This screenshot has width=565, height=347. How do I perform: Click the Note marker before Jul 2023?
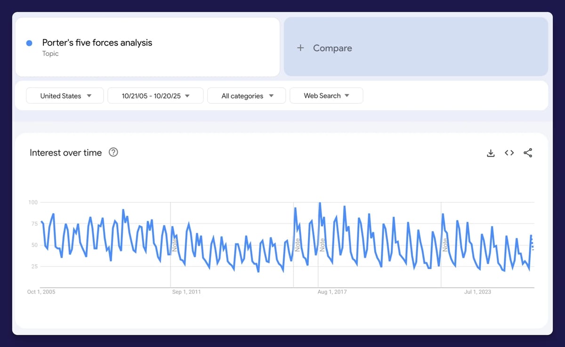(x=445, y=245)
